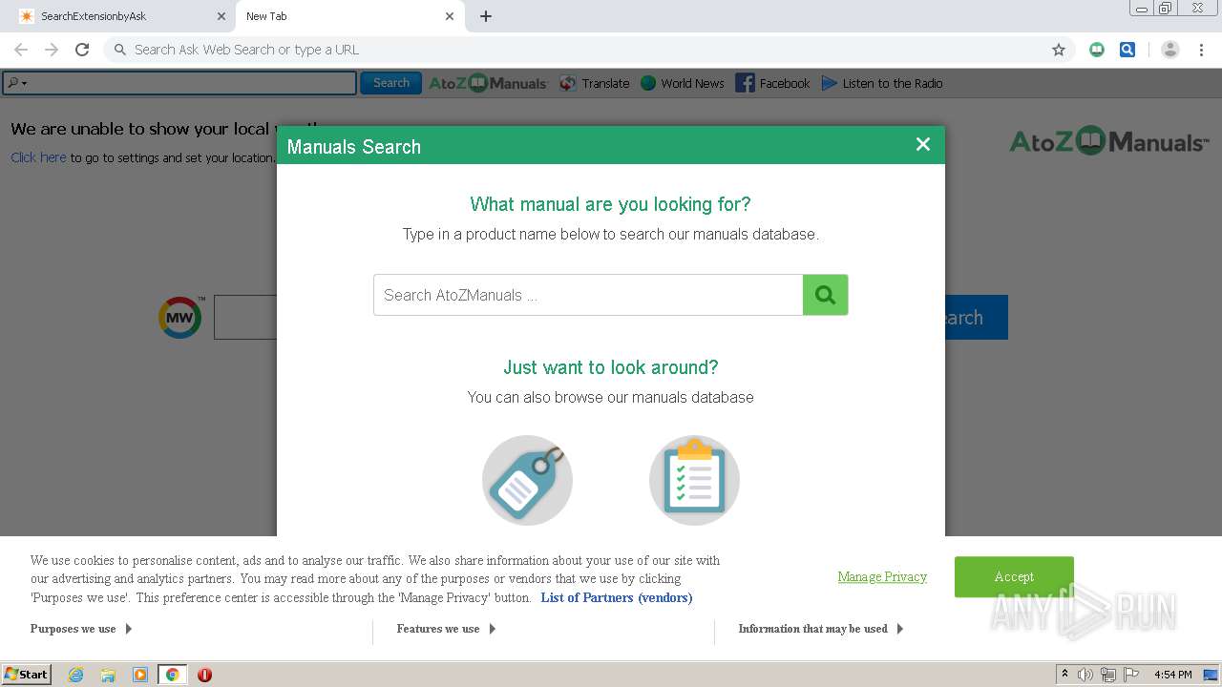Click the 'Click here' settings link
This screenshot has height=687, width=1222.
(x=38, y=157)
